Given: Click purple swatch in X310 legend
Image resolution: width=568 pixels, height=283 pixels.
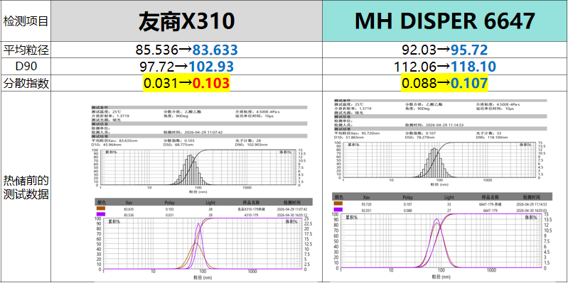Looking at the screenshot, I should pyautogui.click(x=101, y=214).
